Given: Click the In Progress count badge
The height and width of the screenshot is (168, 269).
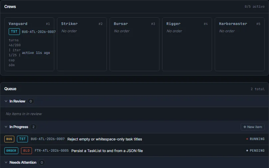Looking at the screenshot, I should (x=33, y=127).
